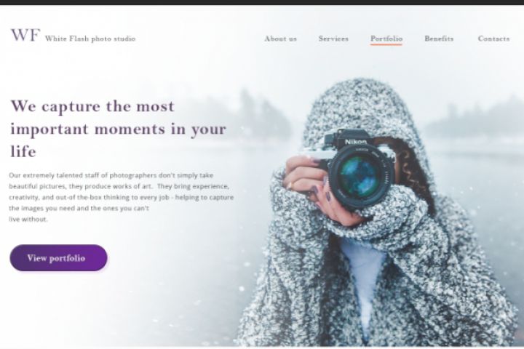
Task: Click the WF monogram logo
Action: point(25,35)
